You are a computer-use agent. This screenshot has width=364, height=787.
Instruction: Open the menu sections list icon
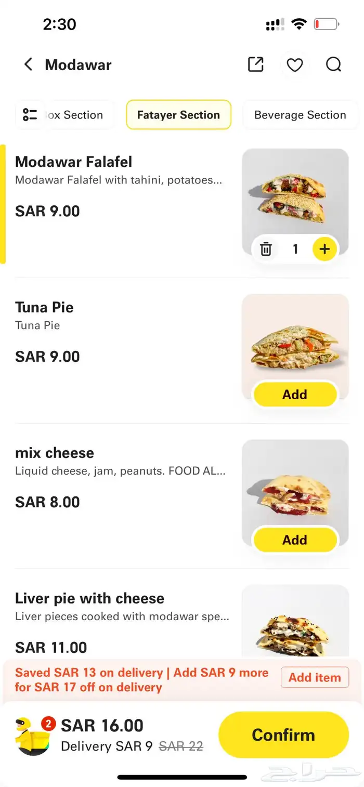pyautogui.click(x=30, y=115)
